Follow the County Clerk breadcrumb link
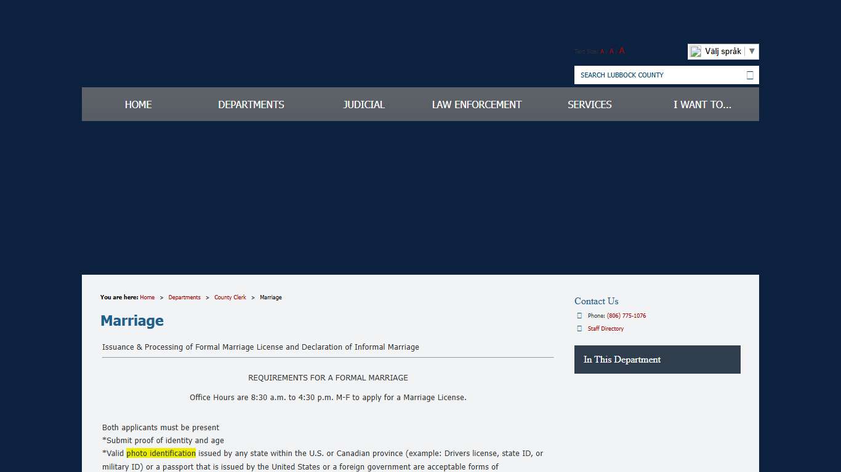This screenshot has height=472, width=841. coord(230,297)
